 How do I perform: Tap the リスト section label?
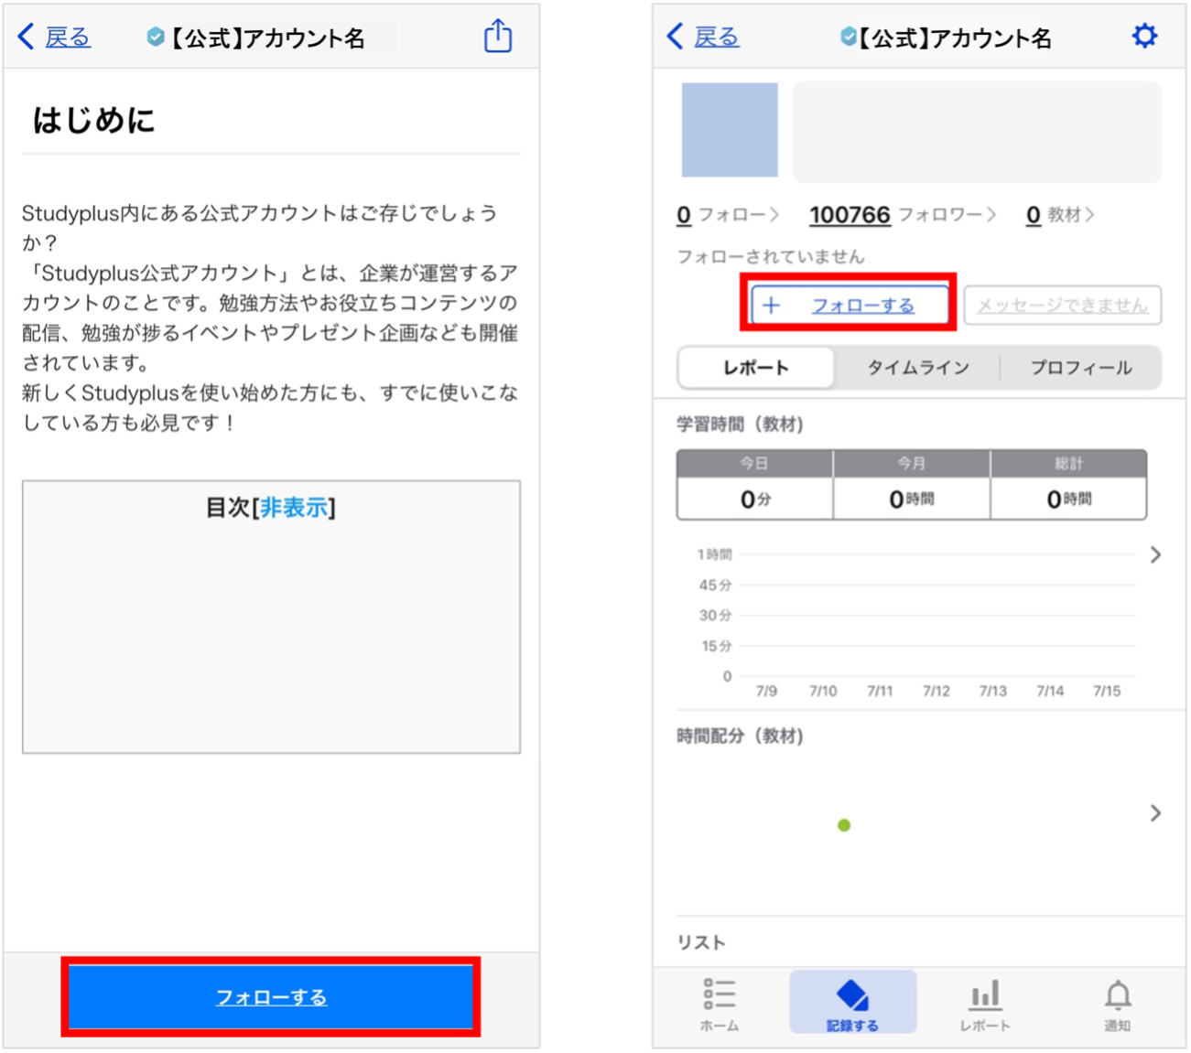(x=701, y=942)
